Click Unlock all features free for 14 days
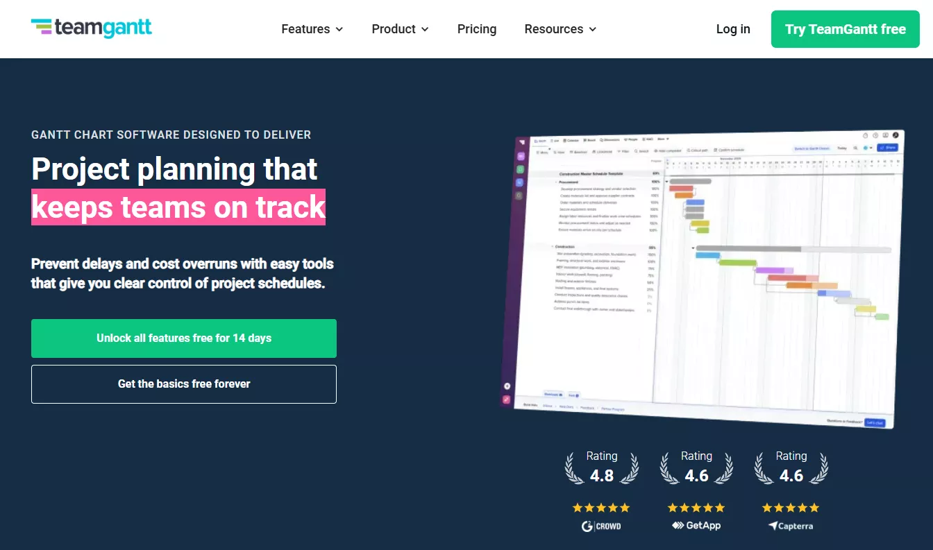The width and height of the screenshot is (933, 550). (x=184, y=338)
